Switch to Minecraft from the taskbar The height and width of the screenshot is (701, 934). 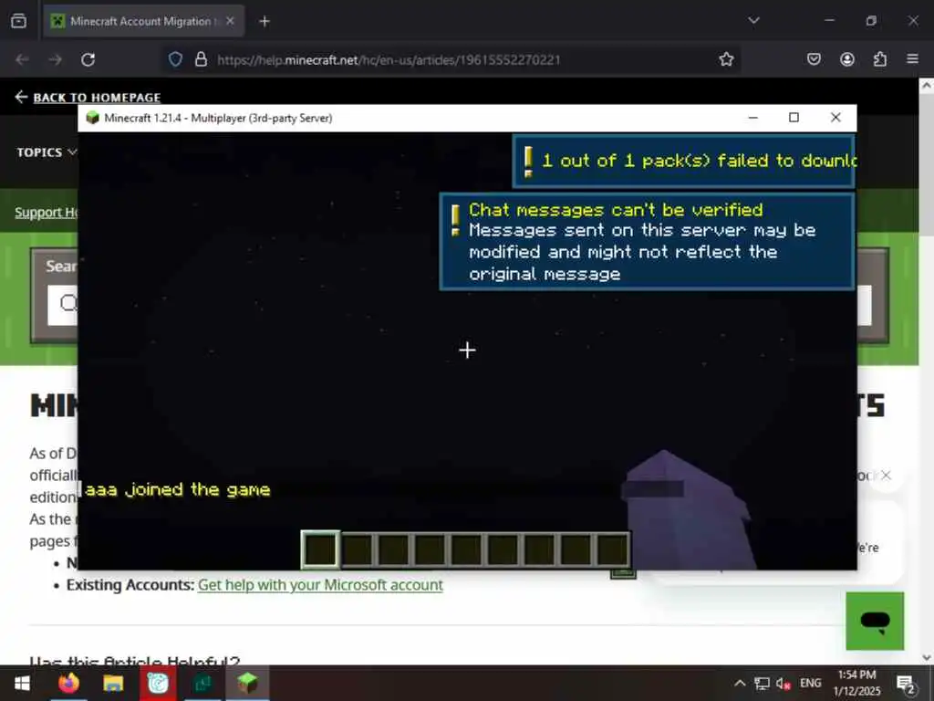pos(247,683)
